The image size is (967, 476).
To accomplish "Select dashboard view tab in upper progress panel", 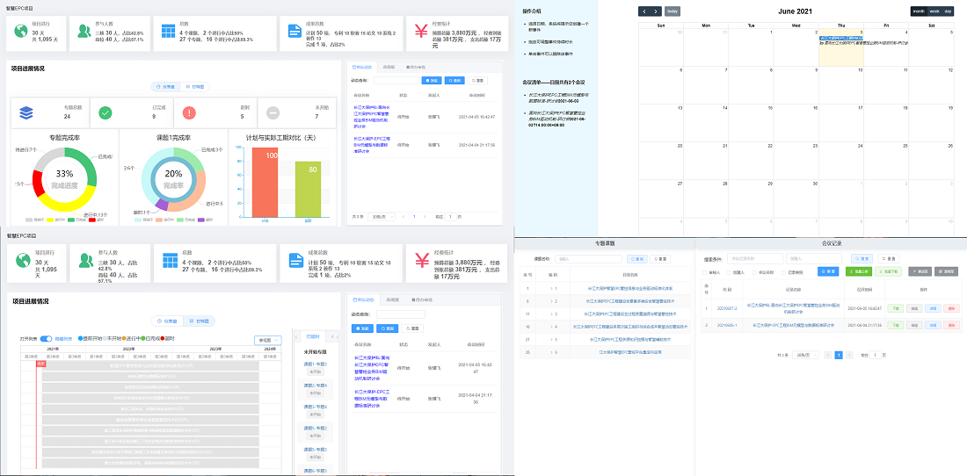I will pyautogui.click(x=166, y=87).
